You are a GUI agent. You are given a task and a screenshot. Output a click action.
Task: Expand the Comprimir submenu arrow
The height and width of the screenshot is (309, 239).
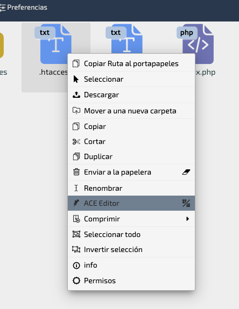(x=187, y=219)
